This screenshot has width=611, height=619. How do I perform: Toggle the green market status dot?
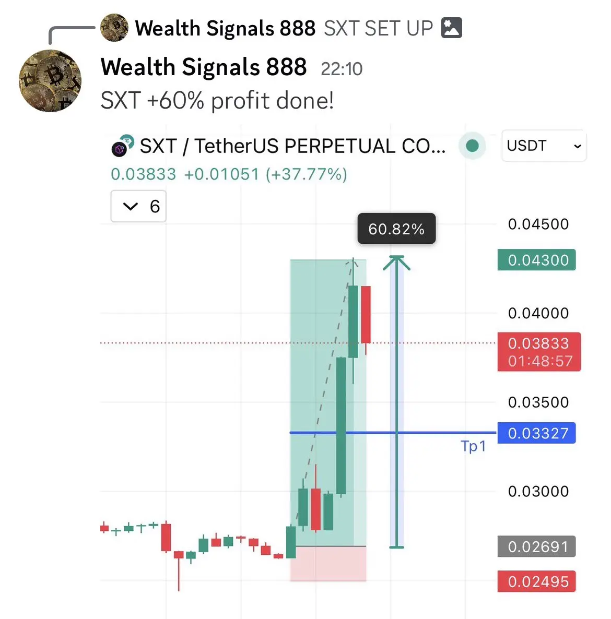(x=473, y=146)
